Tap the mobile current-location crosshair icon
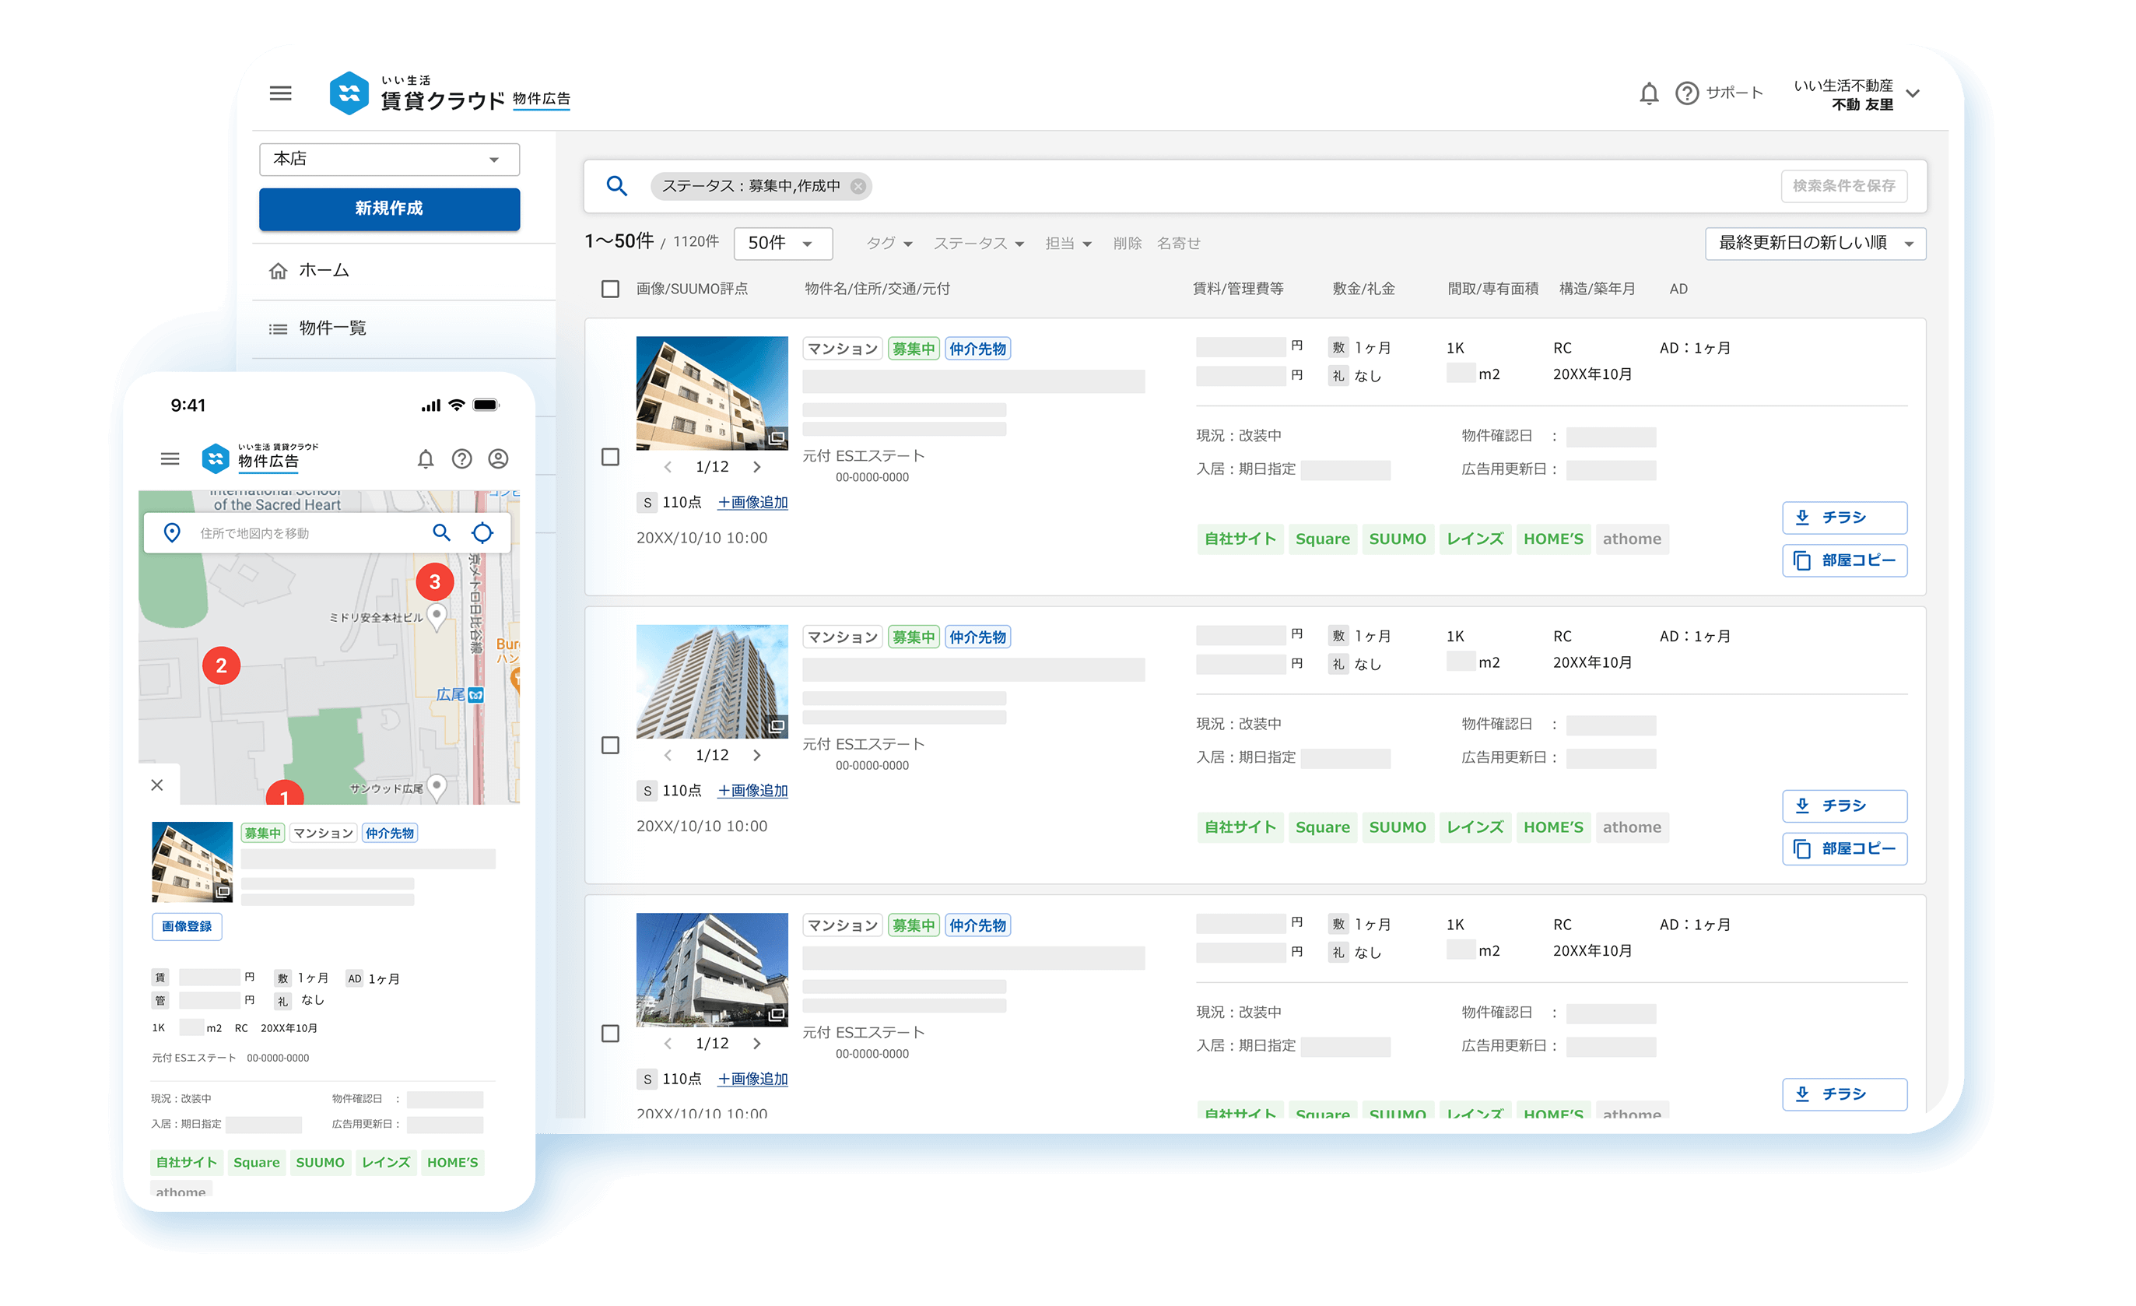The height and width of the screenshot is (1306, 2136). click(x=483, y=532)
